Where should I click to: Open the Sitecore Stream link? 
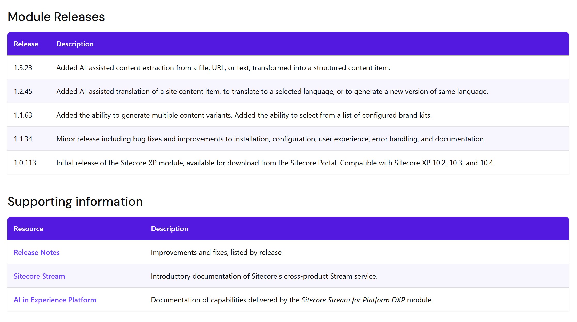(39, 276)
